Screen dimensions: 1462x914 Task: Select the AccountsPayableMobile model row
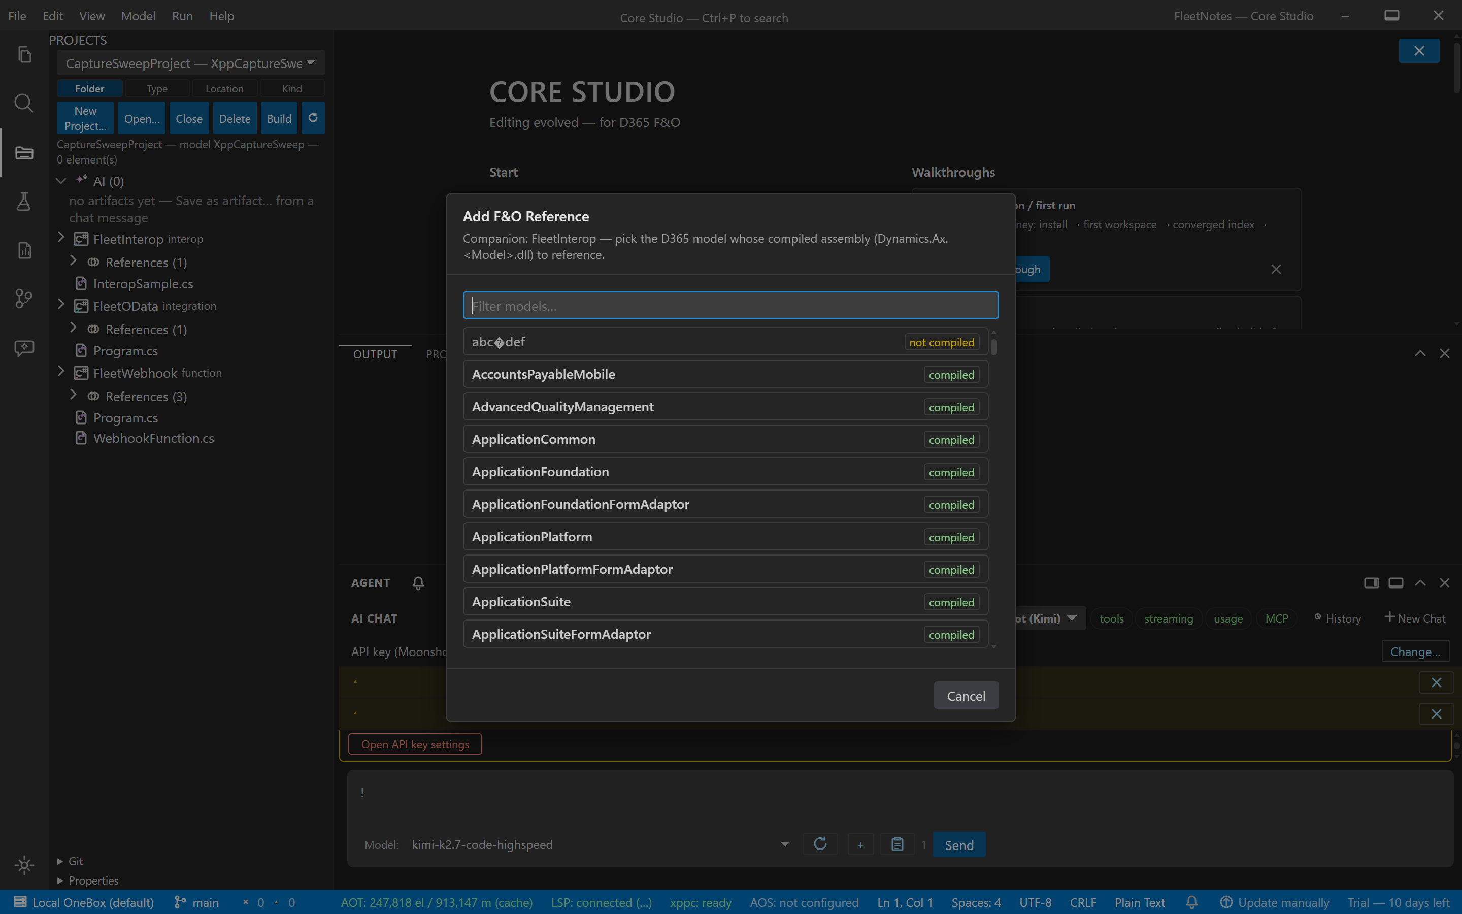725,374
